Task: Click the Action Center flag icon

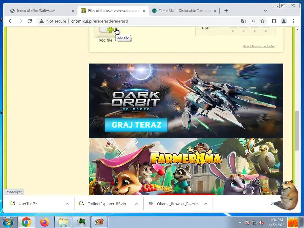Action: [247, 222]
